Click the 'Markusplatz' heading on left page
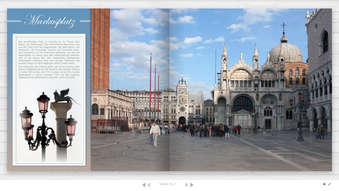 50,20
